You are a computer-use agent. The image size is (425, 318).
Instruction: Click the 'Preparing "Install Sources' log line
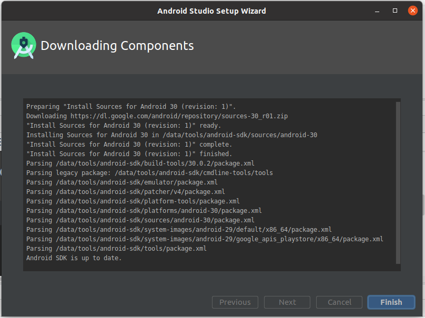(x=131, y=107)
